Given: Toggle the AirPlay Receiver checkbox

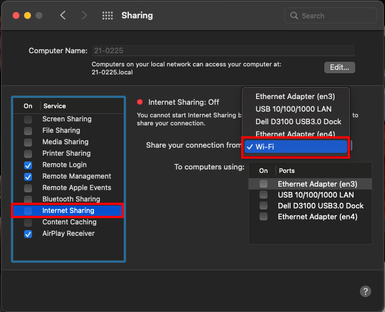Looking at the screenshot, I should pyautogui.click(x=28, y=234).
